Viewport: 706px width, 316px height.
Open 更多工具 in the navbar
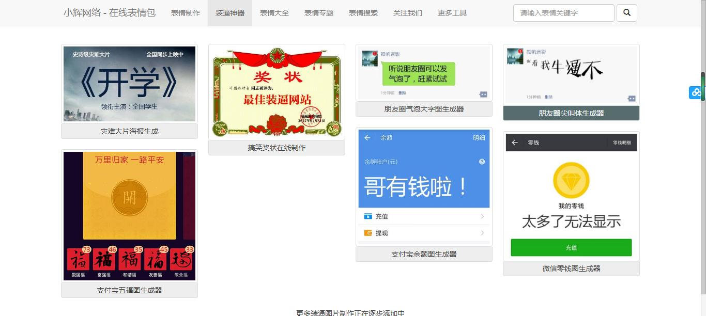452,13
